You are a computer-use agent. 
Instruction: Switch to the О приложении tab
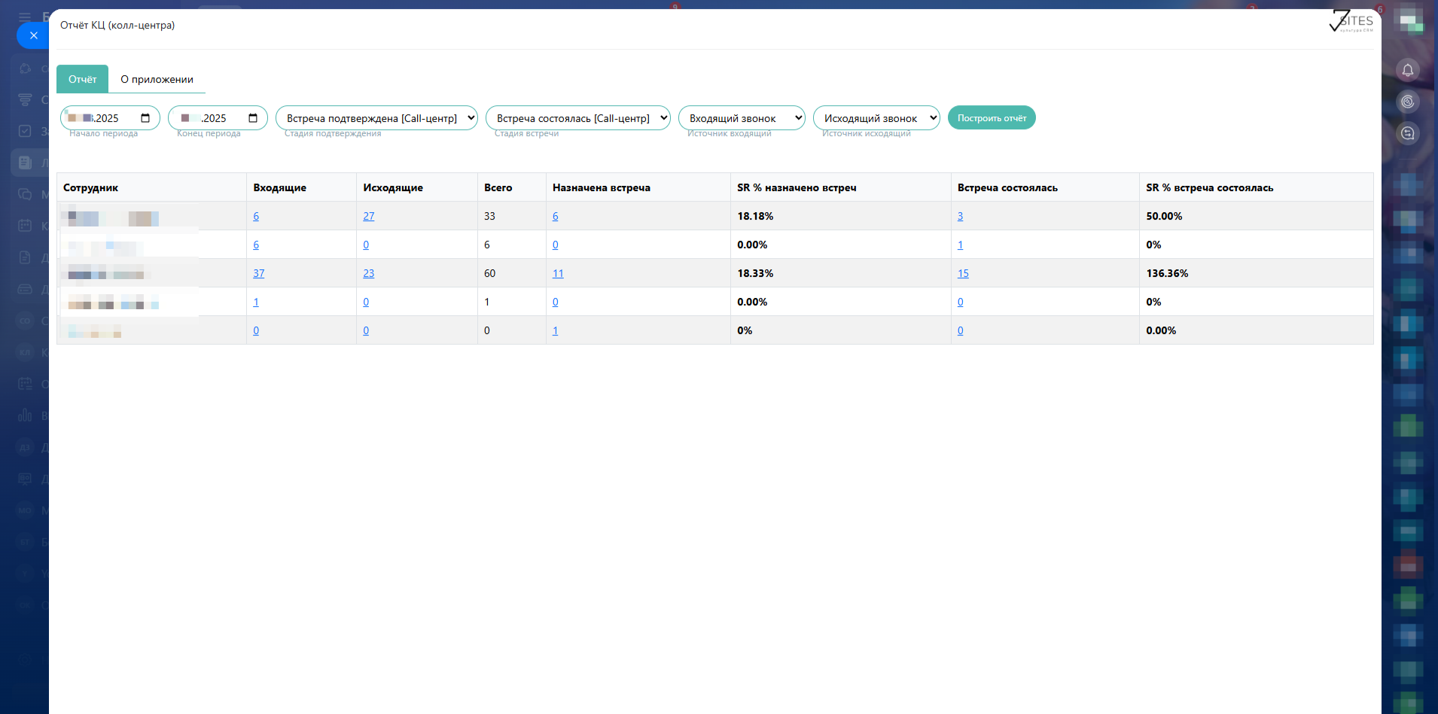coord(157,79)
